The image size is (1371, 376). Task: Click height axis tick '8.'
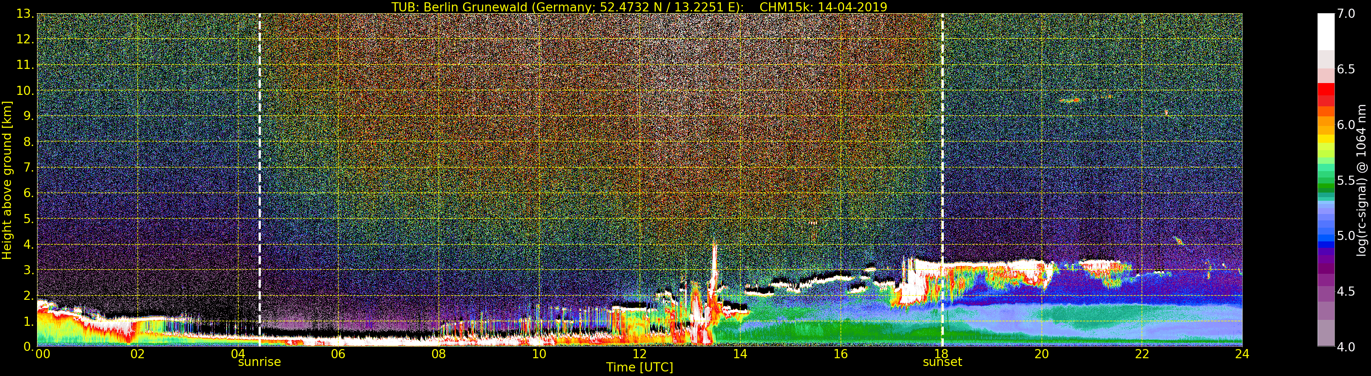click(x=29, y=142)
